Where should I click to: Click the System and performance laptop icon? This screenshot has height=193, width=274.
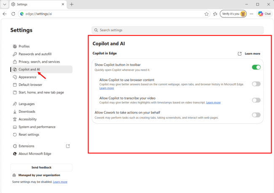[x=15, y=127]
